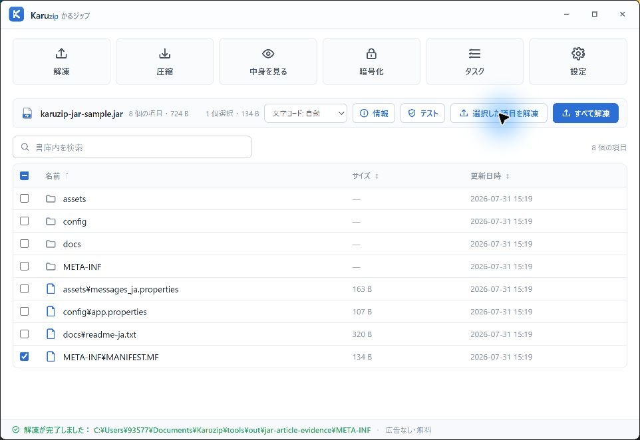Open the タスク list tile
This screenshot has width=640, height=440.
[474, 62]
